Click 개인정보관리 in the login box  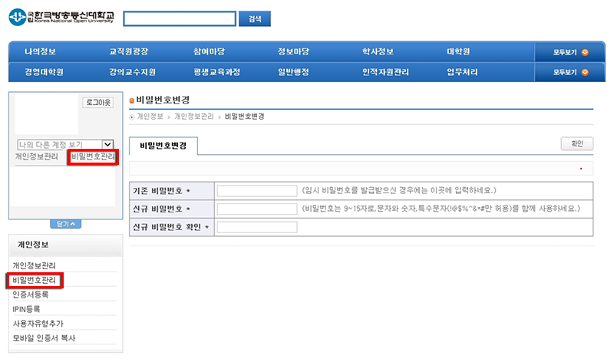pos(36,156)
